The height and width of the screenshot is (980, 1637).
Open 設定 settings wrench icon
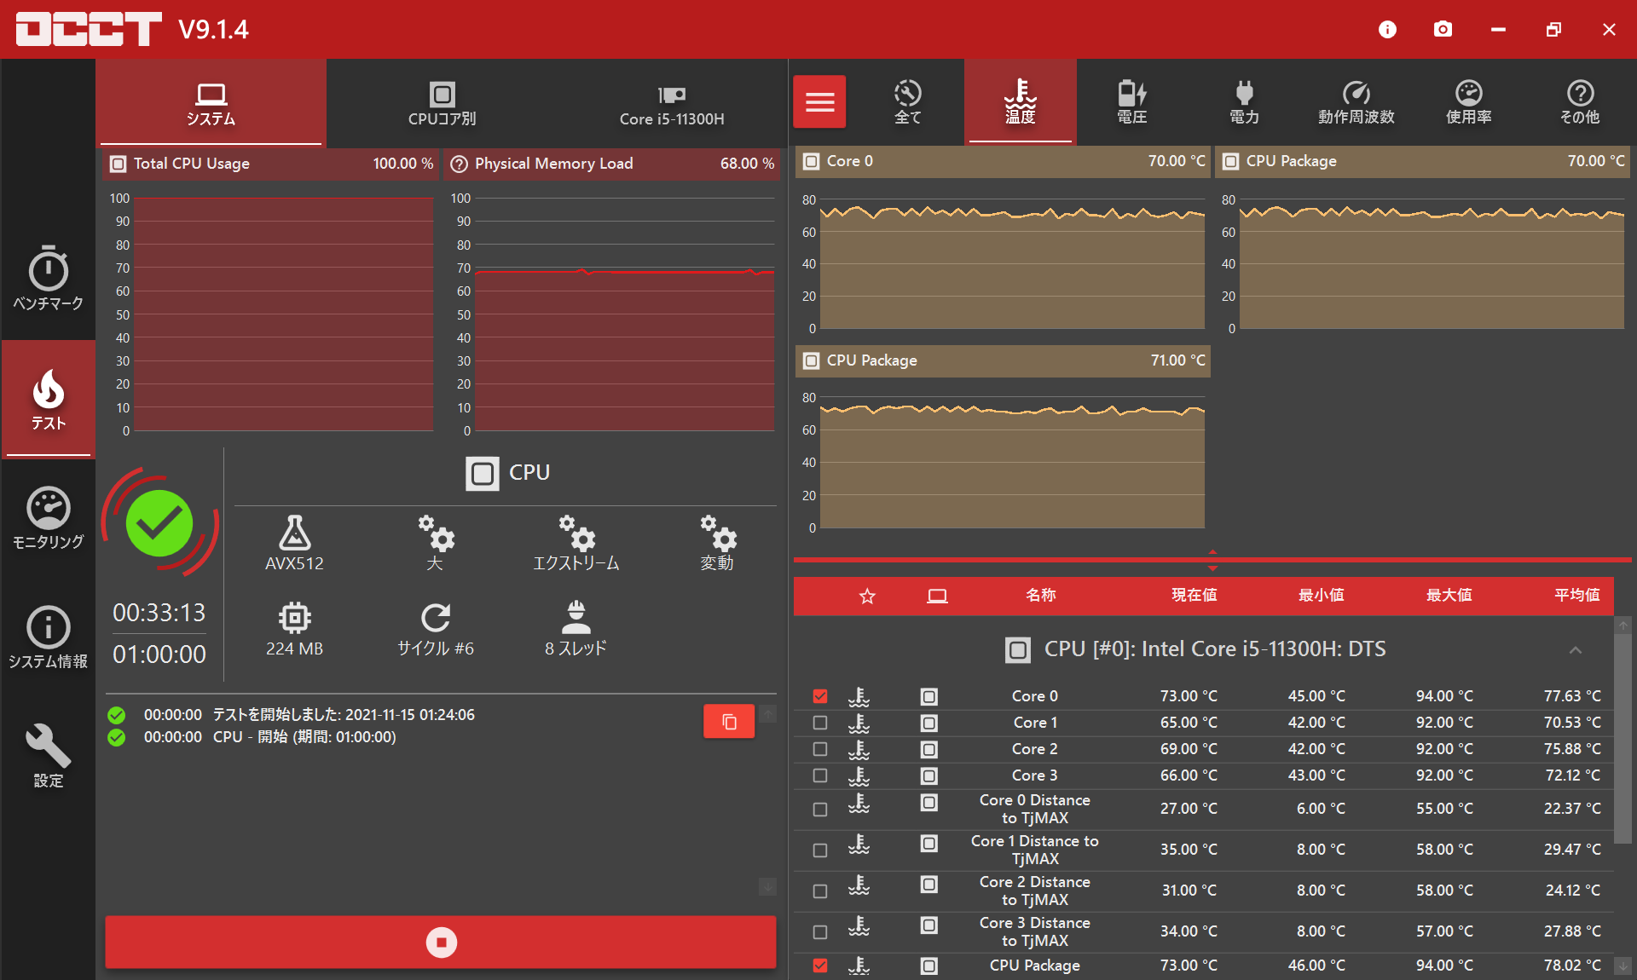click(49, 756)
